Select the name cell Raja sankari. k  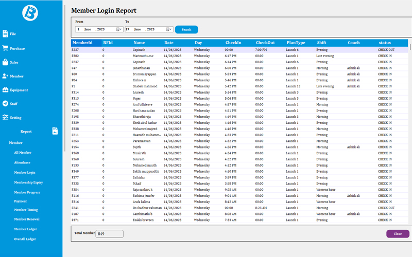(x=143, y=190)
